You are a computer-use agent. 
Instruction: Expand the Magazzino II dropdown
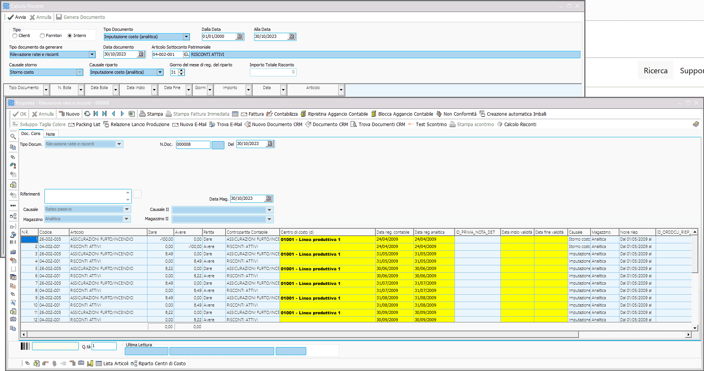tap(269, 219)
